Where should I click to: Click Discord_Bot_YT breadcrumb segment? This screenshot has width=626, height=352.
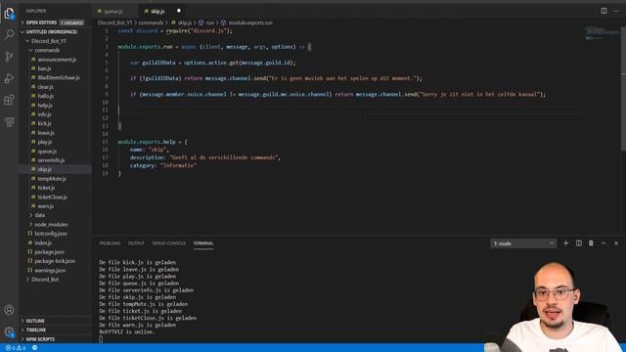tap(115, 22)
